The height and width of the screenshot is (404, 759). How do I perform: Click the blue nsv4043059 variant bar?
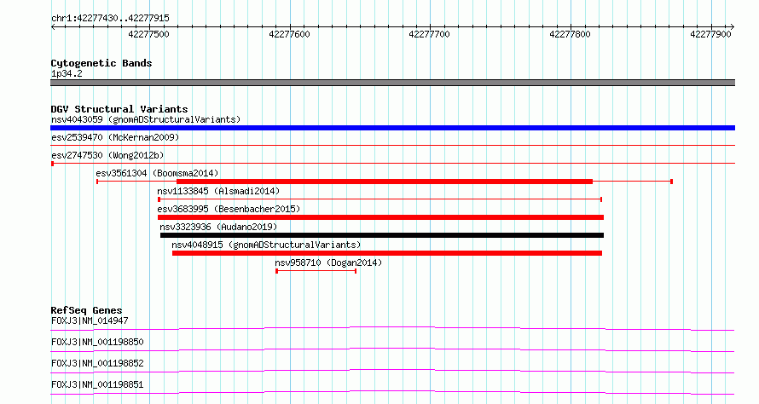tap(392, 128)
